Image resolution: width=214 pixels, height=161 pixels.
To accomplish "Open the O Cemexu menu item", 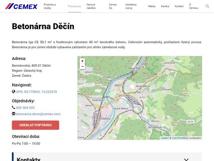I will tap(194, 6).
